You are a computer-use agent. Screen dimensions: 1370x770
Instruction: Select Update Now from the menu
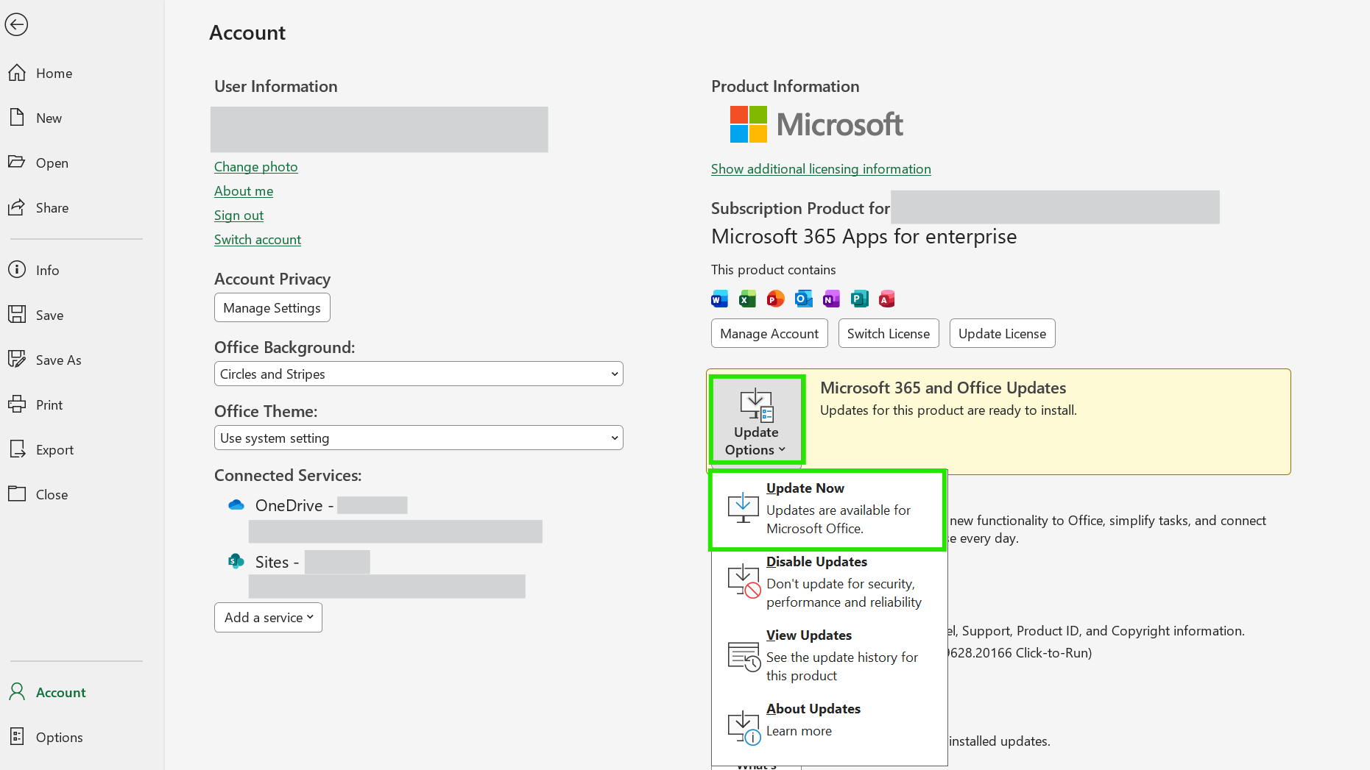pos(827,509)
